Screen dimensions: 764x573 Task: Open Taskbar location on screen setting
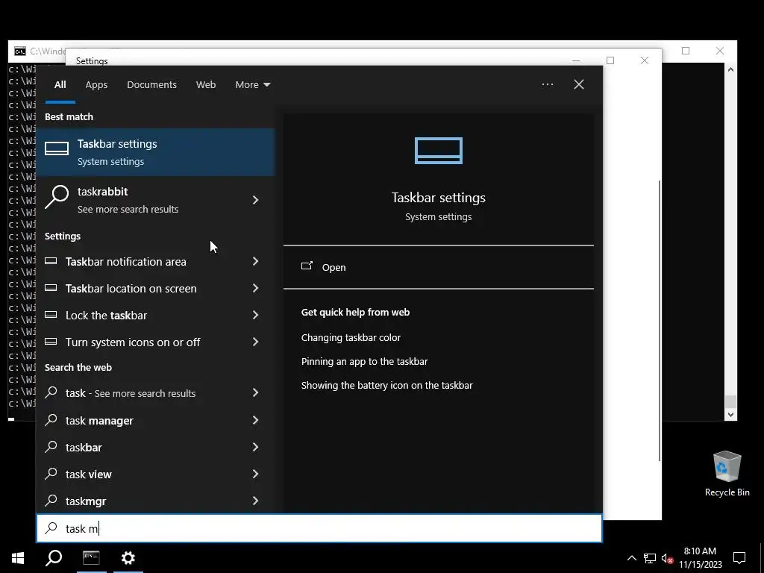140,289
